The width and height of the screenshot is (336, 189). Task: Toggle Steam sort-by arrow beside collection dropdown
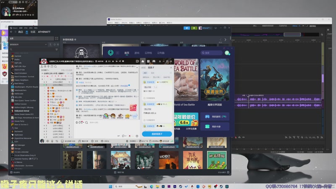click(50, 45)
